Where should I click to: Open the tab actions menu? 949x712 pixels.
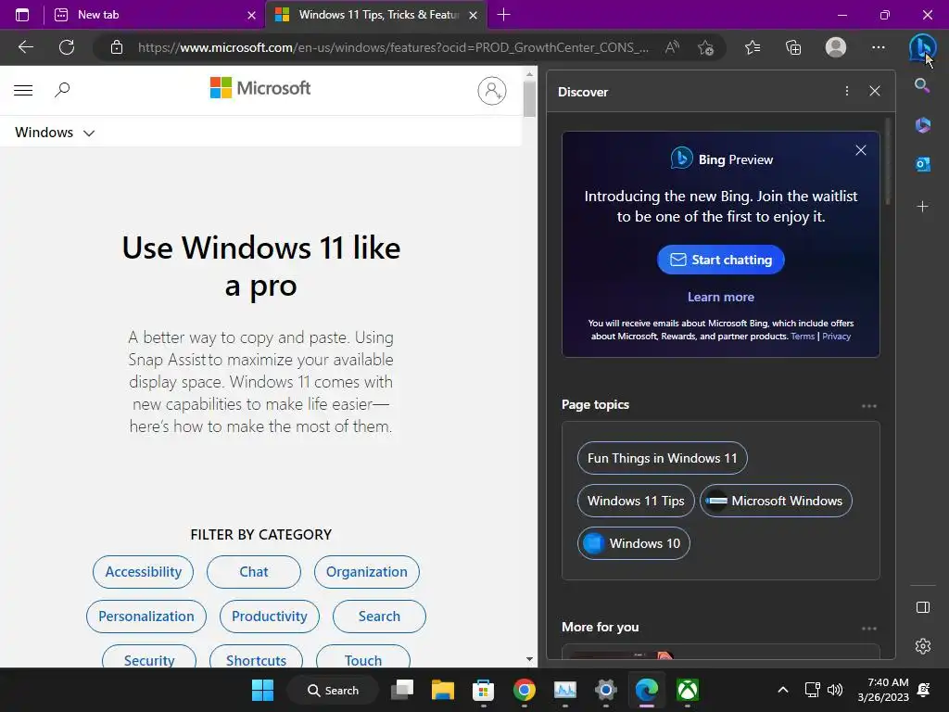(x=22, y=15)
